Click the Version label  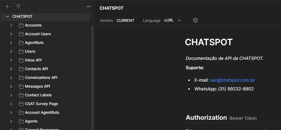tap(106, 21)
